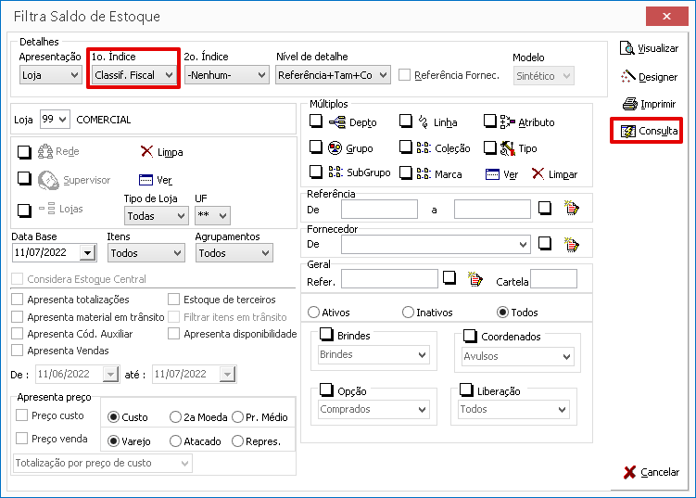Click the Depto hierarchy icon
Screen dimensions: 696x498
click(x=337, y=122)
